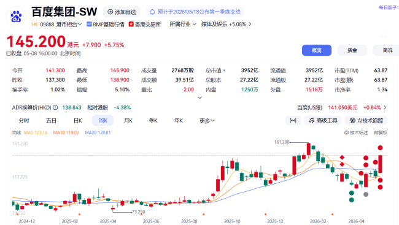Select the 概览 overview button
This screenshot has width=399, height=225.
click(317, 50)
